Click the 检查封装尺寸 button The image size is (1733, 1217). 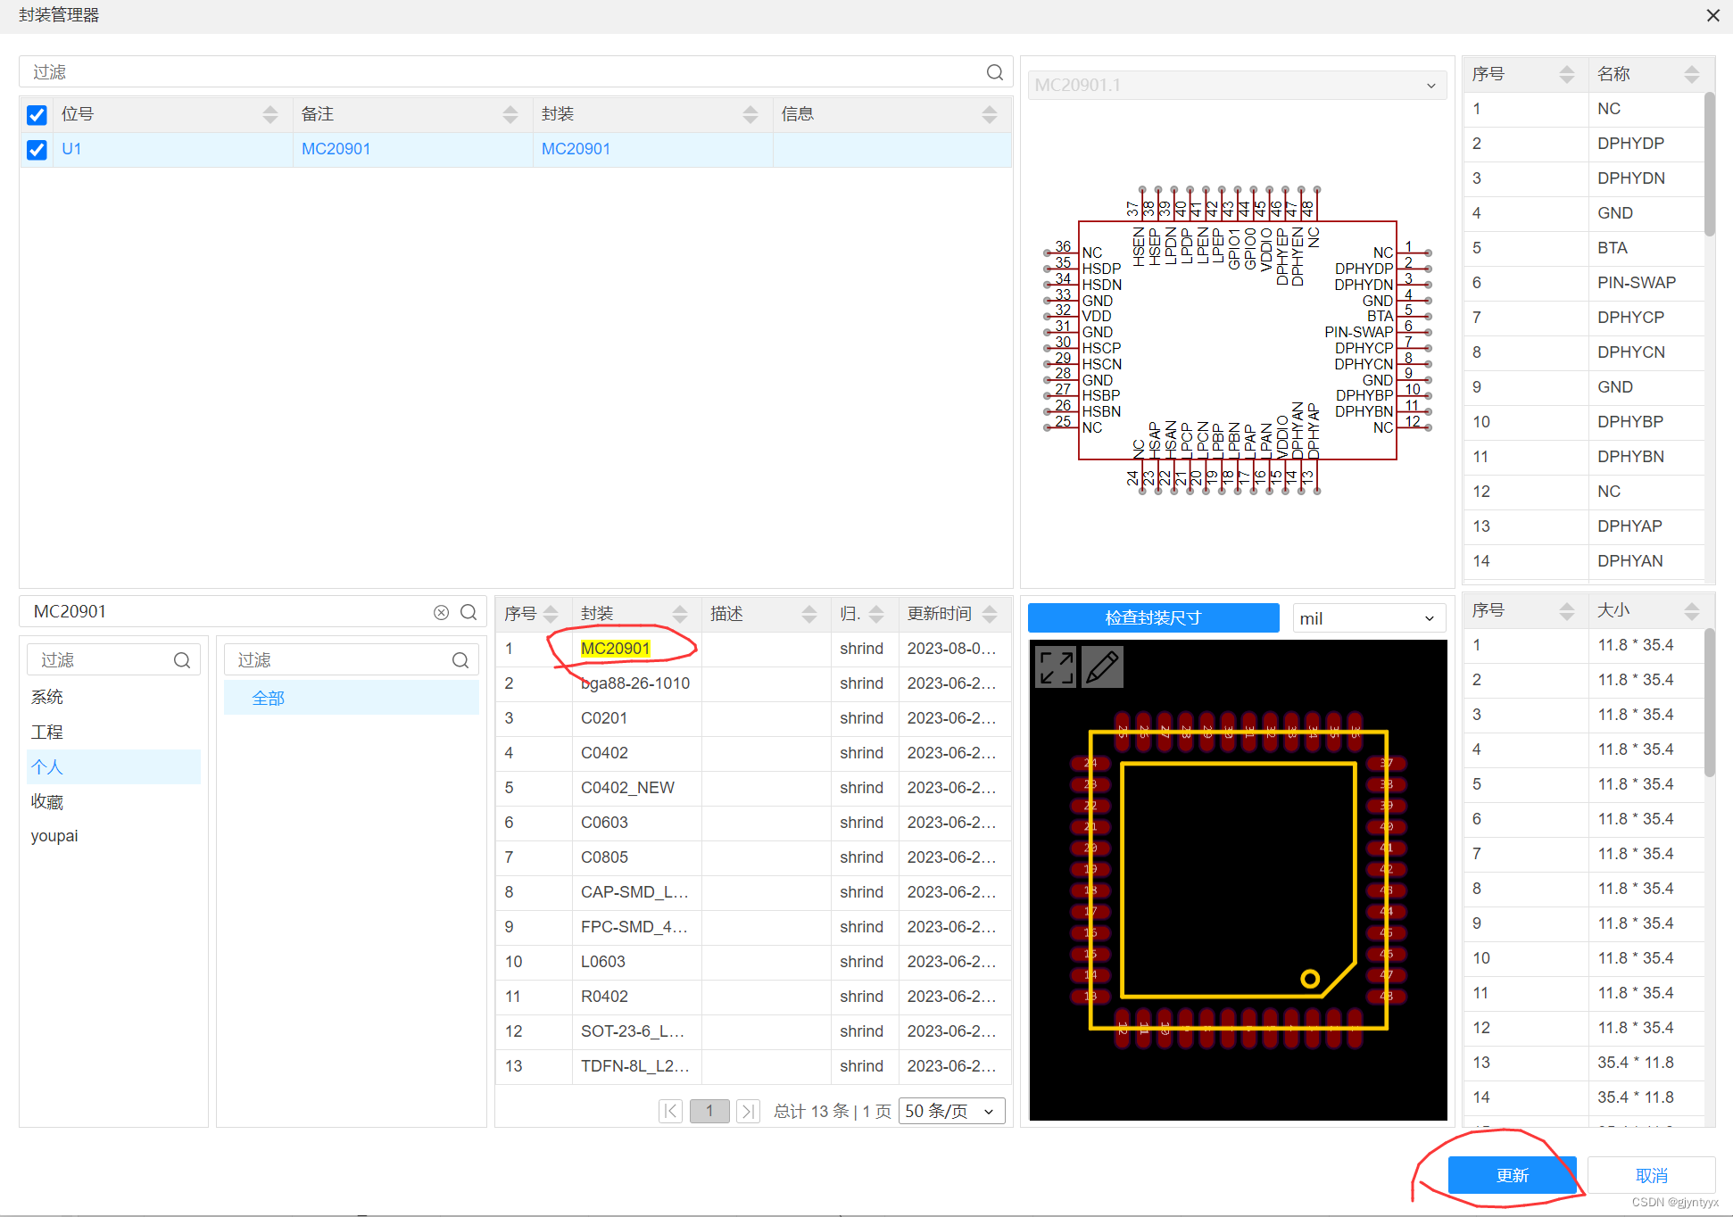[1153, 617]
